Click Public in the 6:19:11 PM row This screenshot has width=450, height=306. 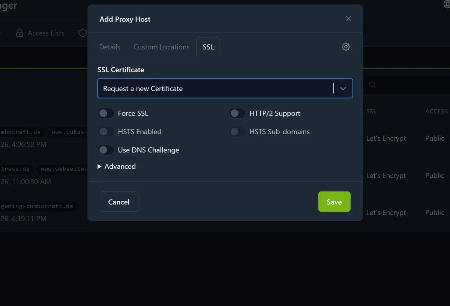435,212
